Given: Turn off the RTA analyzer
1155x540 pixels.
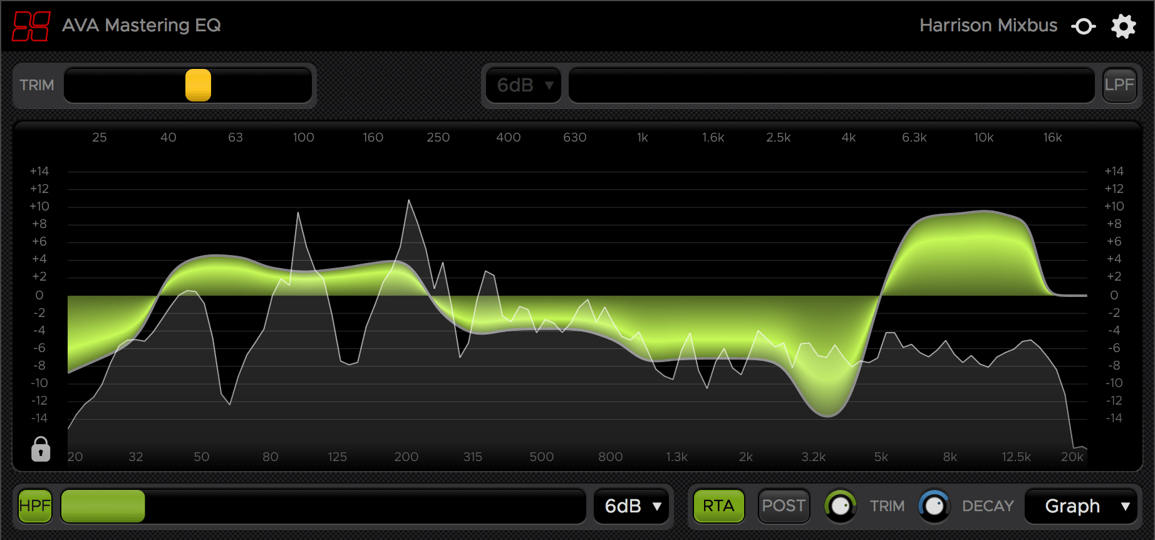Looking at the screenshot, I should pos(718,506).
